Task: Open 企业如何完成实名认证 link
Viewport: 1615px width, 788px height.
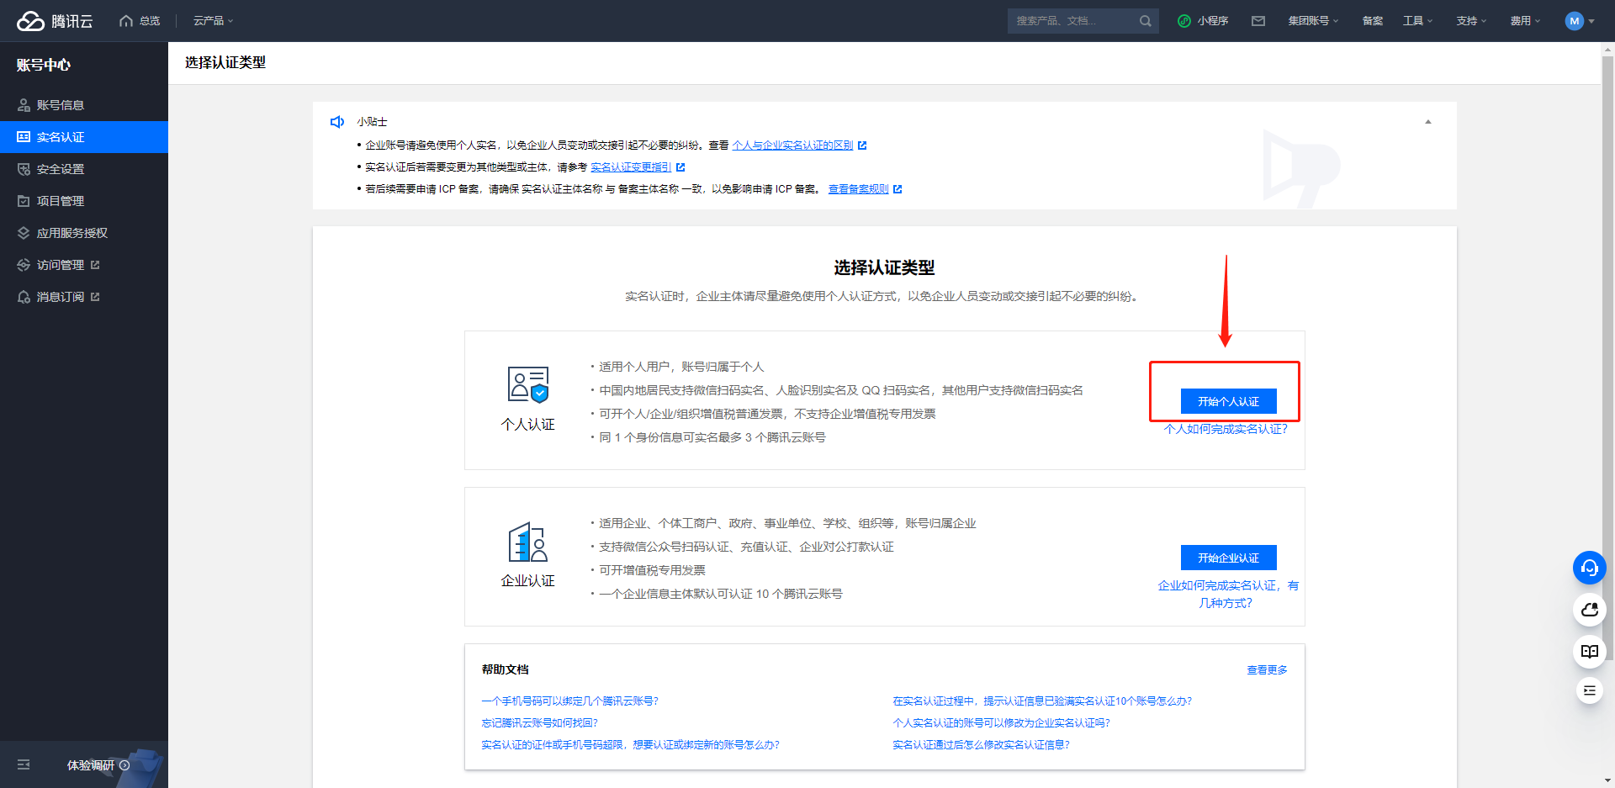Action: click(1227, 594)
